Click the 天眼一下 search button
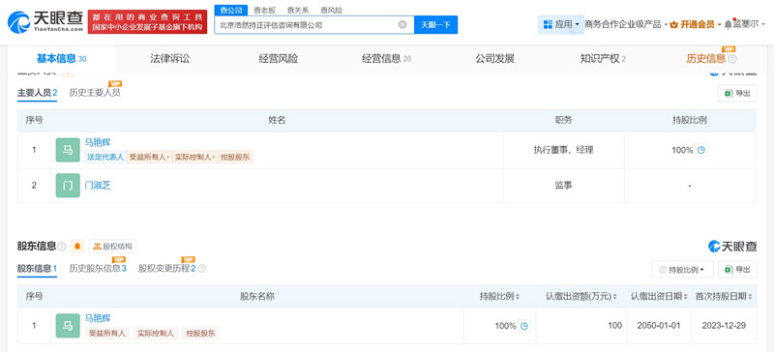 point(436,25)
